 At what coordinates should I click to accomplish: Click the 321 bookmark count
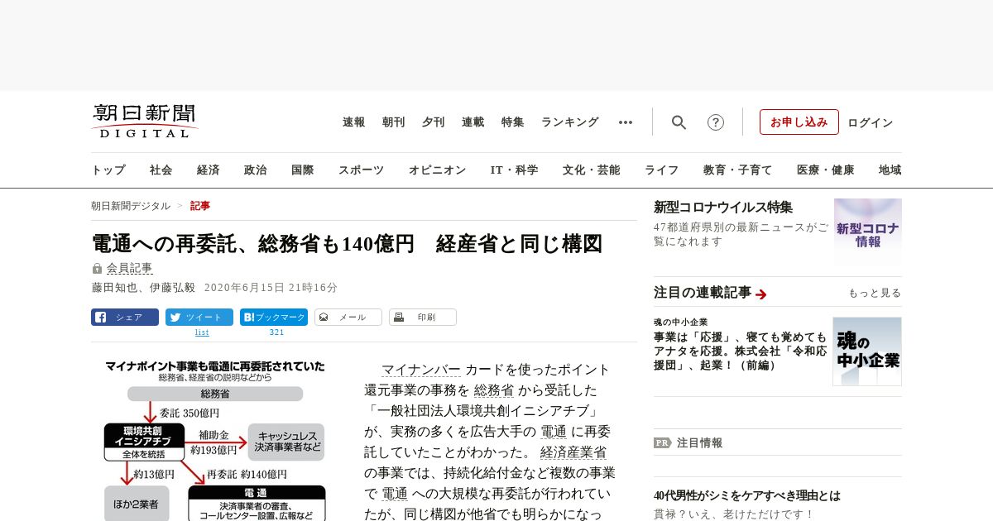tap(276, 332)
